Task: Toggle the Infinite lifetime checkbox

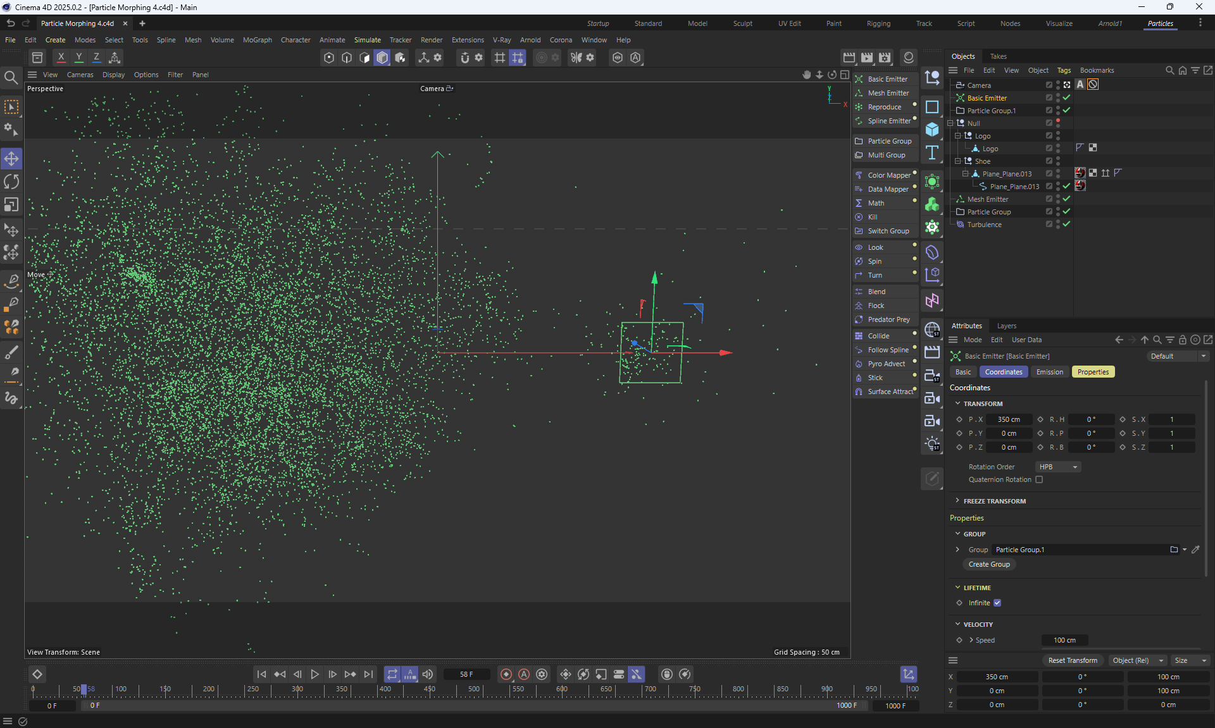Action: [997, 603]
